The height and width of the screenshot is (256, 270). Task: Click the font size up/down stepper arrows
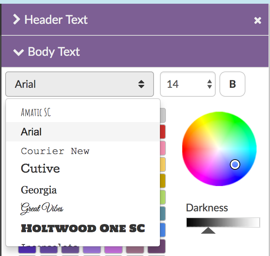coord(209,84)
